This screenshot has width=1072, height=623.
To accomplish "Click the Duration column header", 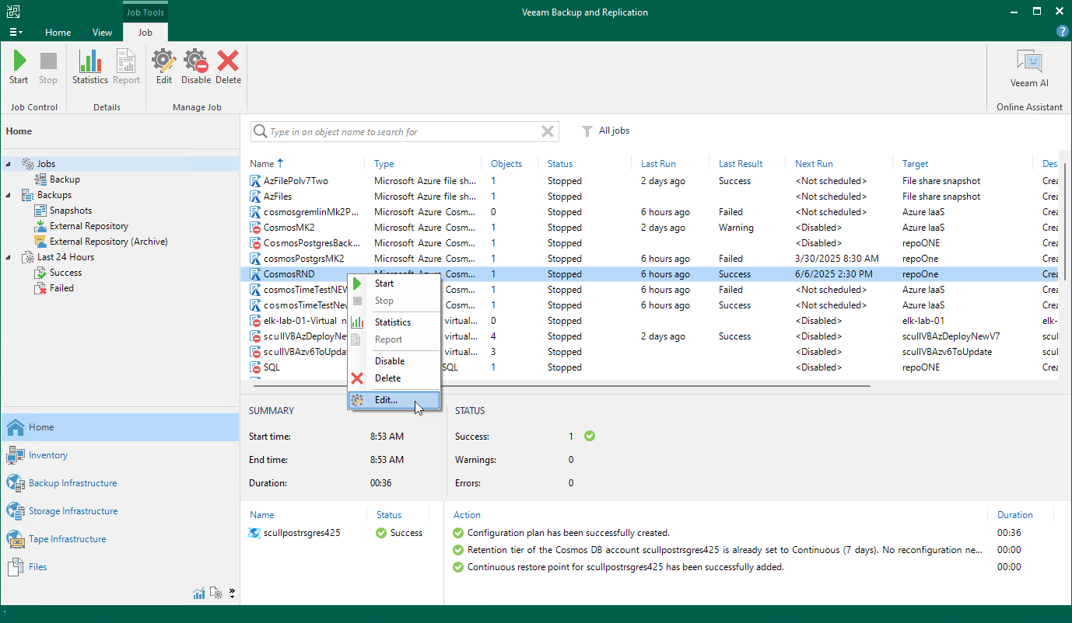I will 1015,515.
